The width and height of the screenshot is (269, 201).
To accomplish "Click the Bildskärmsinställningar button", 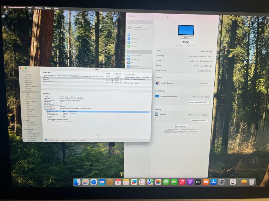I will (199, 102).
